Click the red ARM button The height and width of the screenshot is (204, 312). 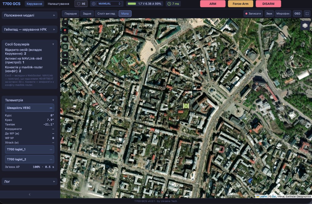213,4
